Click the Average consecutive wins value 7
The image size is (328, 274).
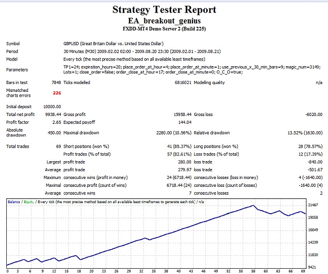190,193
